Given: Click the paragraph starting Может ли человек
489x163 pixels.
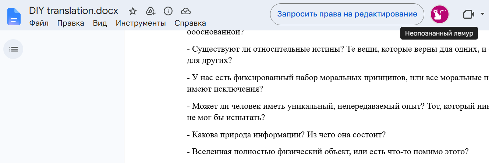Looking at the screenshot, I should click(x=338, y=112).
